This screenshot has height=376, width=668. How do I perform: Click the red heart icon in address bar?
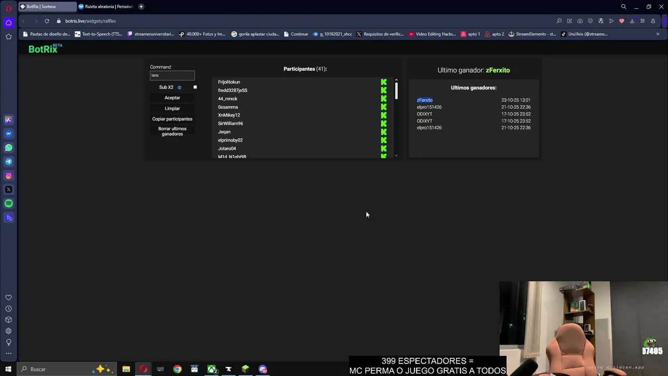pyautogui.click(x=622, y=21)
